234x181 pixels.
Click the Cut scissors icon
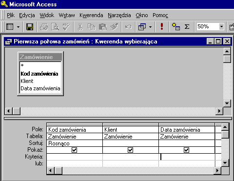pyautogui.click(x=80, y=27)
